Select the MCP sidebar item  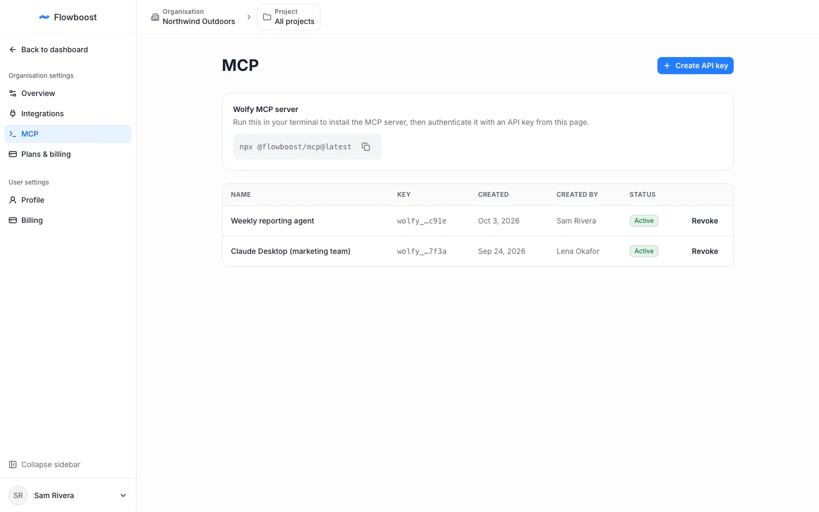[x=68, y=134]
